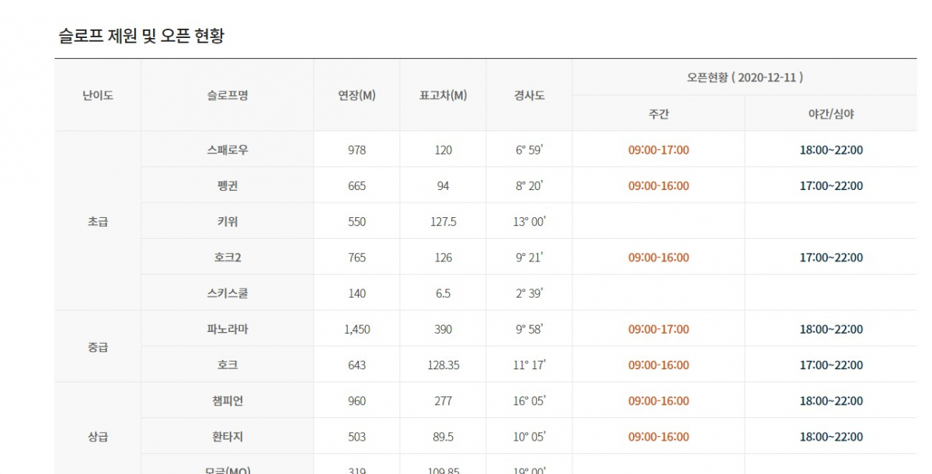
Task: Select the 연장(M) column header
Action: [x=356, y=95]
